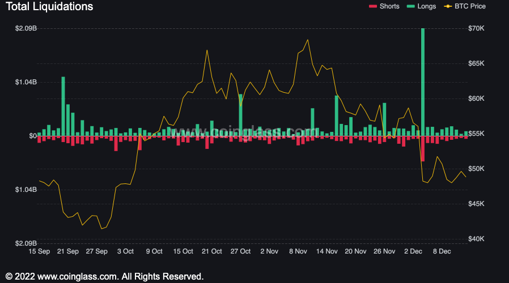Click the 8 Dec date label
509x283 pixels.
click(442, 251)
